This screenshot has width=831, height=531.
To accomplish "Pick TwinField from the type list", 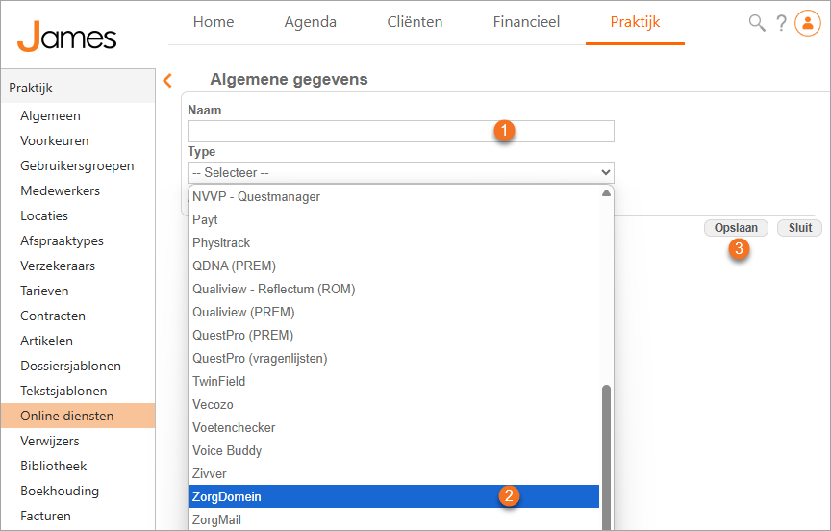I will (x=219, y=381).
